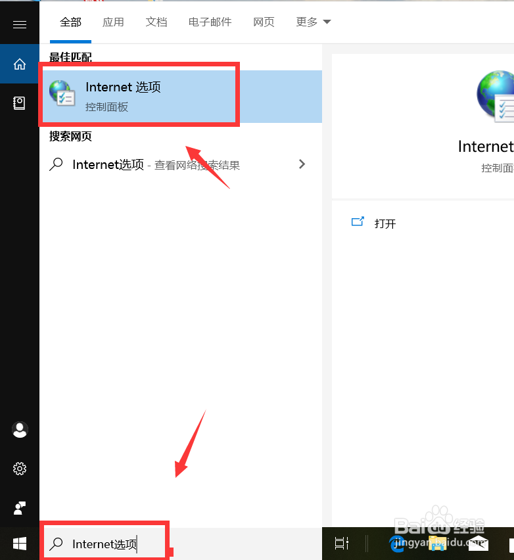Click the search magnifier icon in search box

pos(56,544)
